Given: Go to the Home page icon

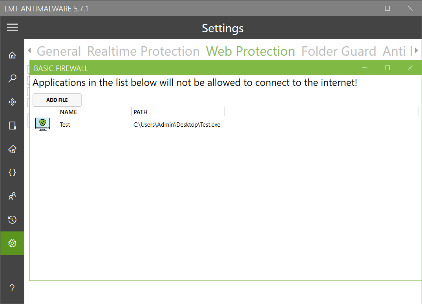Looking at the screenshot, I should tap(12, 55).
